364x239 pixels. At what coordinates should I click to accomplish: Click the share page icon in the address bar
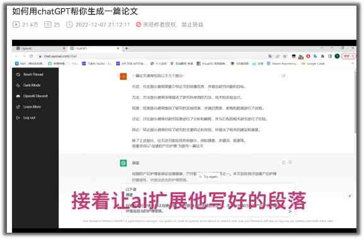278,56
